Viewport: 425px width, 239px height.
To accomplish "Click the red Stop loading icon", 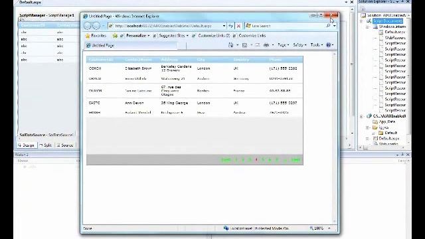I will pyautogui.click(x=238, y=26).
